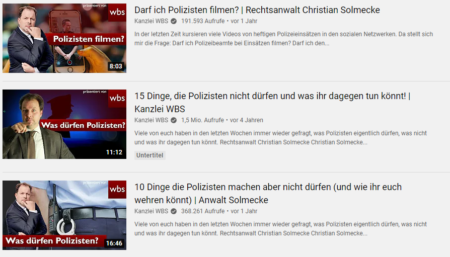Click the Untertitel badge
The image size is (450, 257).
coord(150,155)
